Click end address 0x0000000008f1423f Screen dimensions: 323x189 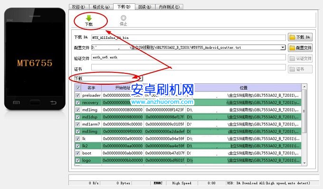tap(165, 110)
